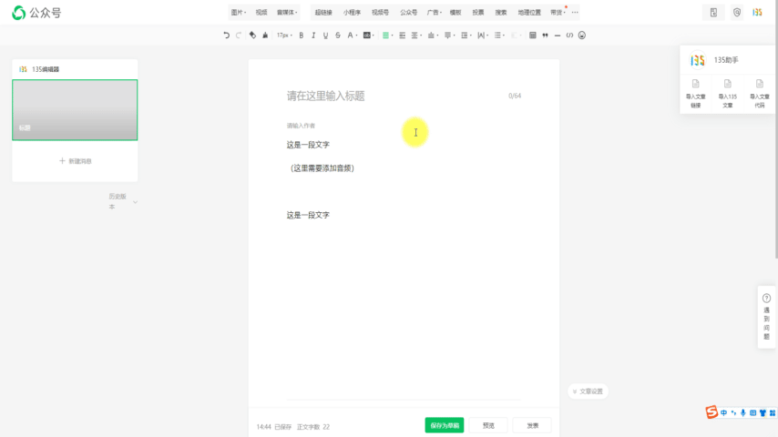Undo the last edit

tap(226, 36)
